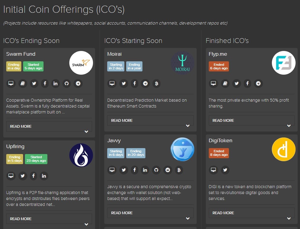This screenshot has height=229, width=300.
Task: Open the Upfiring title
Action: click(15, 147)
